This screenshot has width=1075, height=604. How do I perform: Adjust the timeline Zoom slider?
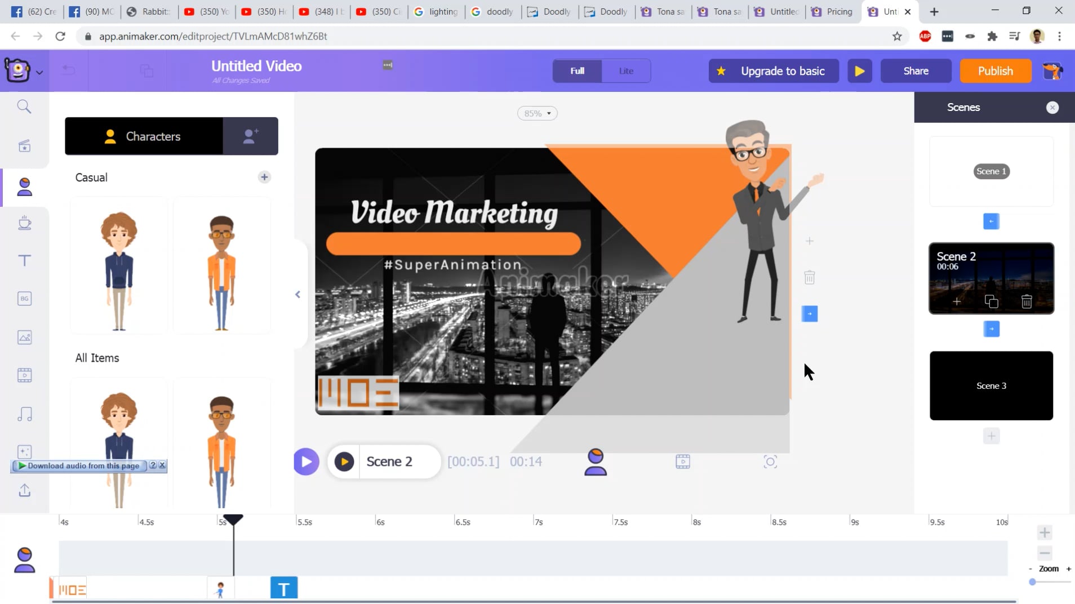[1032, 581]
